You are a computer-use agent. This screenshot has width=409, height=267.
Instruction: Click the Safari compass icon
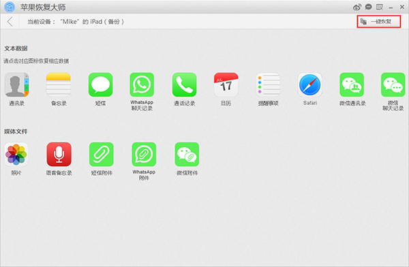click(x=310, y=84)
